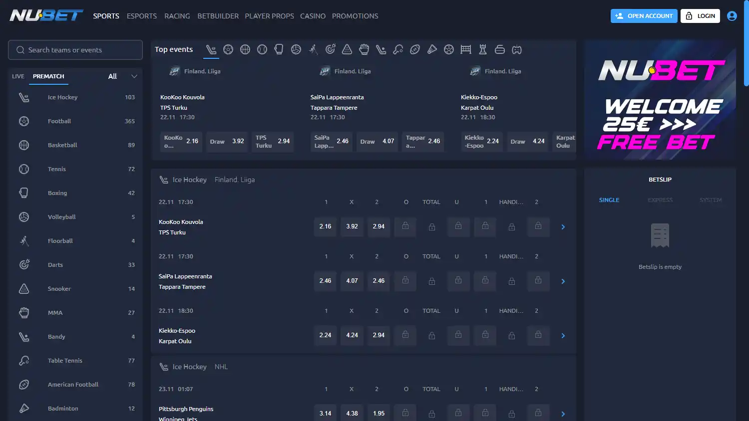Open the CASINO menu item
749x421 pixels.
[313, 16]
